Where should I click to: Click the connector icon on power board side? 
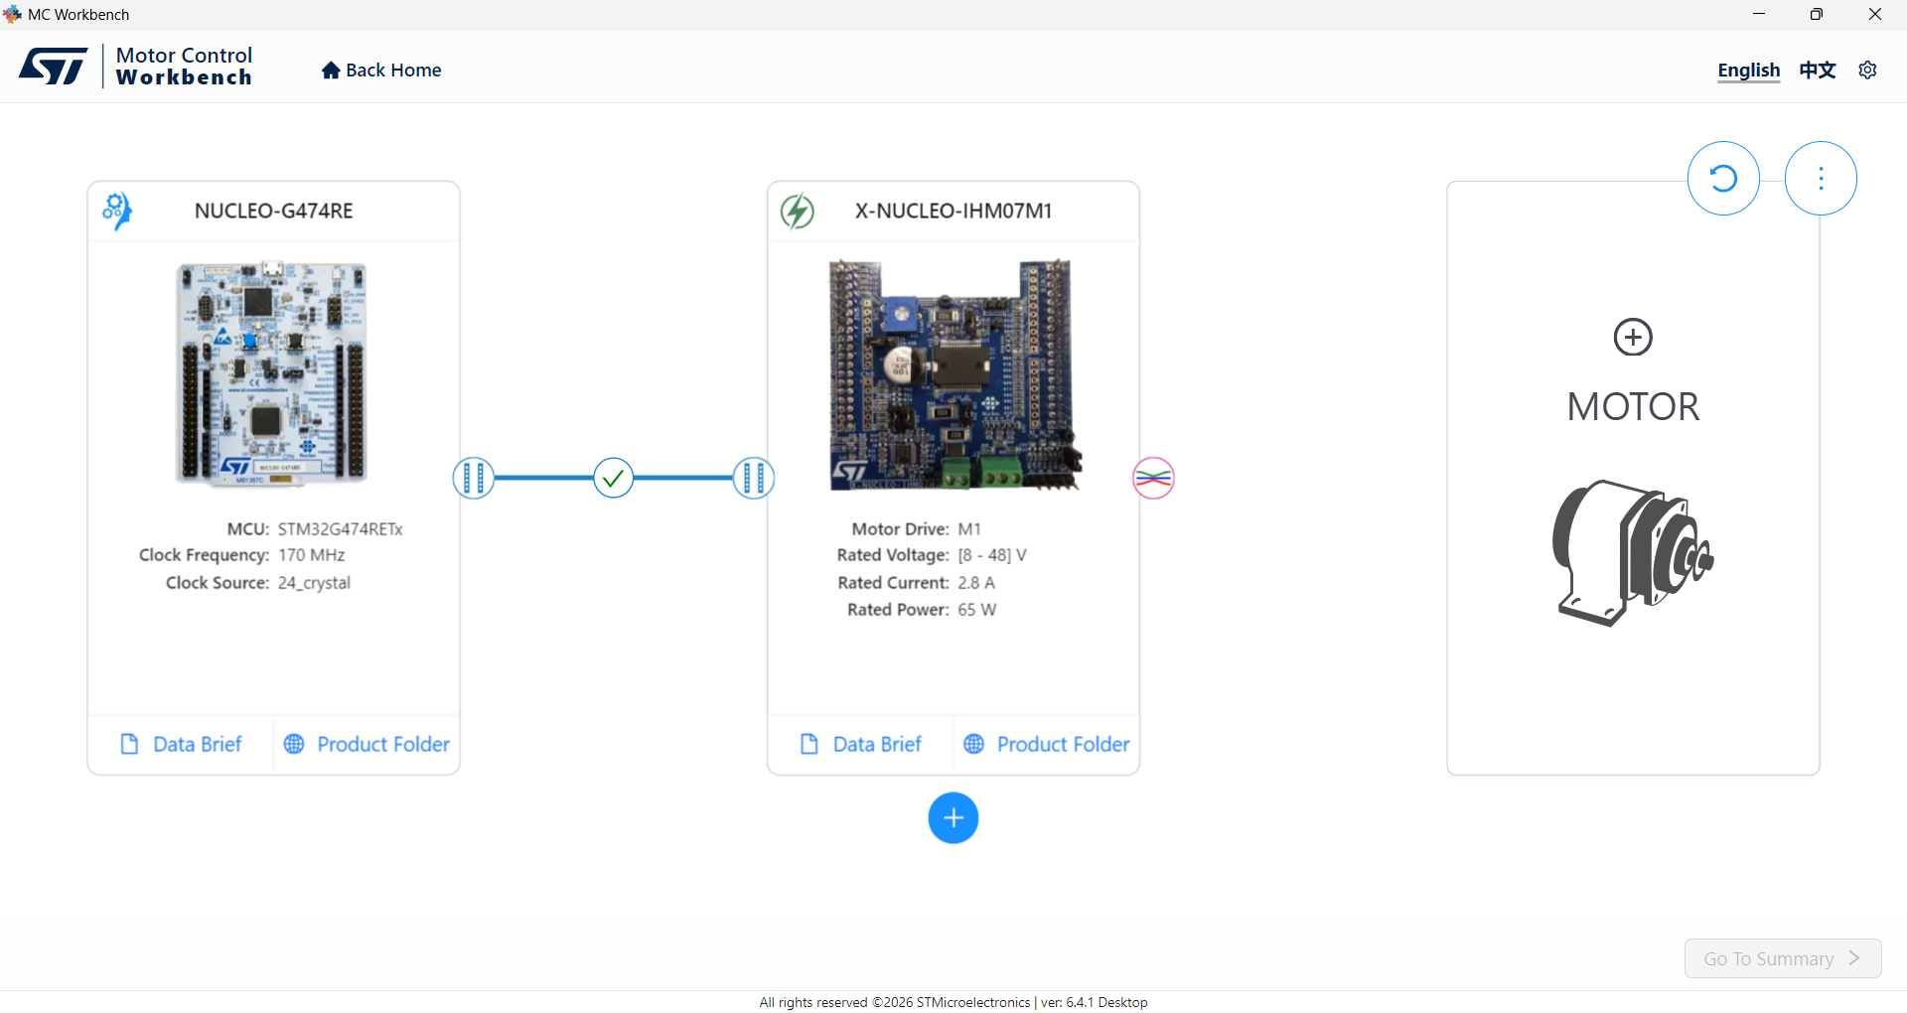click(x=754, y=479)
